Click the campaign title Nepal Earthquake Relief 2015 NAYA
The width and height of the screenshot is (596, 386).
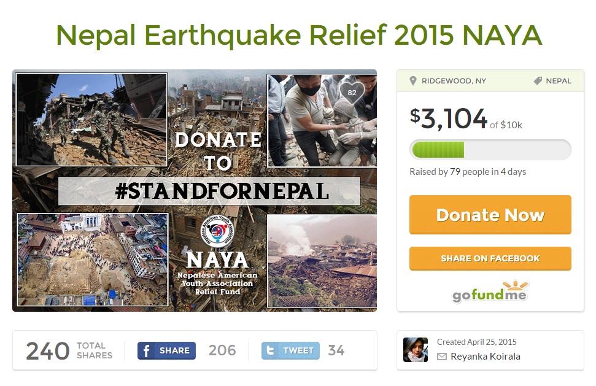coord(299,36)
